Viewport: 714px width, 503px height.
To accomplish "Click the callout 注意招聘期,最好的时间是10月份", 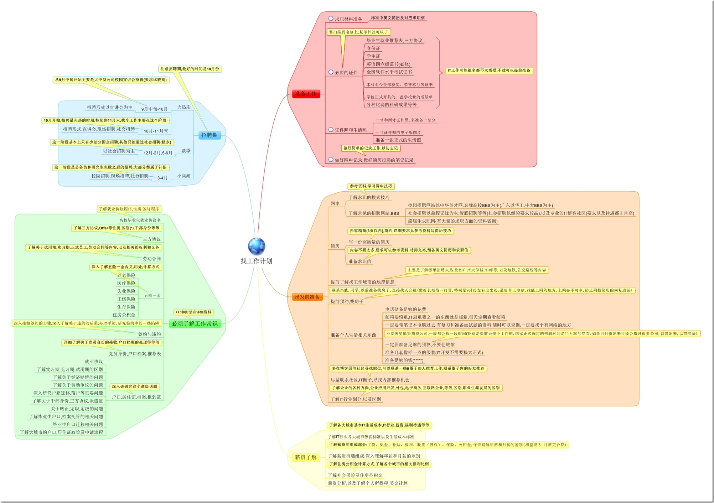I will [190, 69].
